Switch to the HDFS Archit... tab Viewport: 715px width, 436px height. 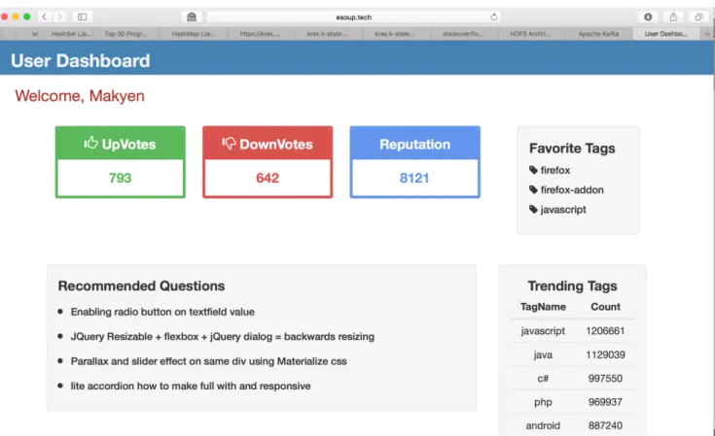530,34
